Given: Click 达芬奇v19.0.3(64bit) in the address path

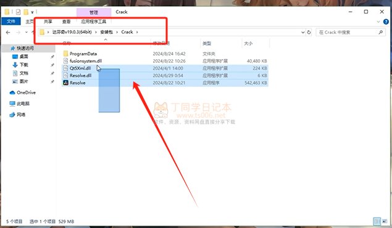Looking at the screenshot, I should [72, 32].
